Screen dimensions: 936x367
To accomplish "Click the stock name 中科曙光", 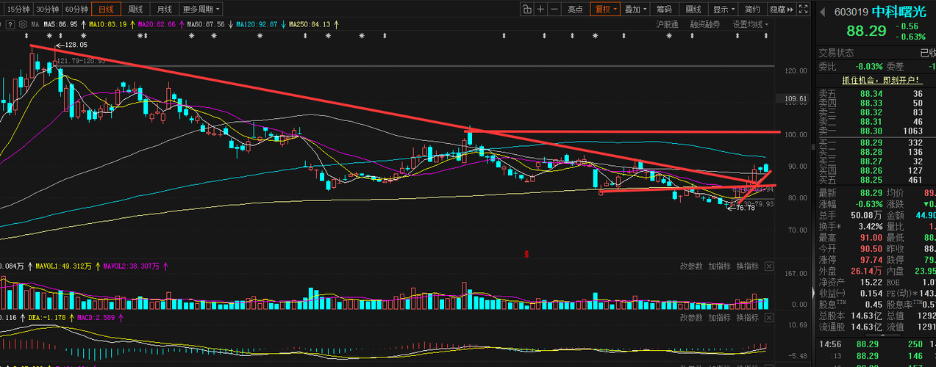I will click(899, 12).
